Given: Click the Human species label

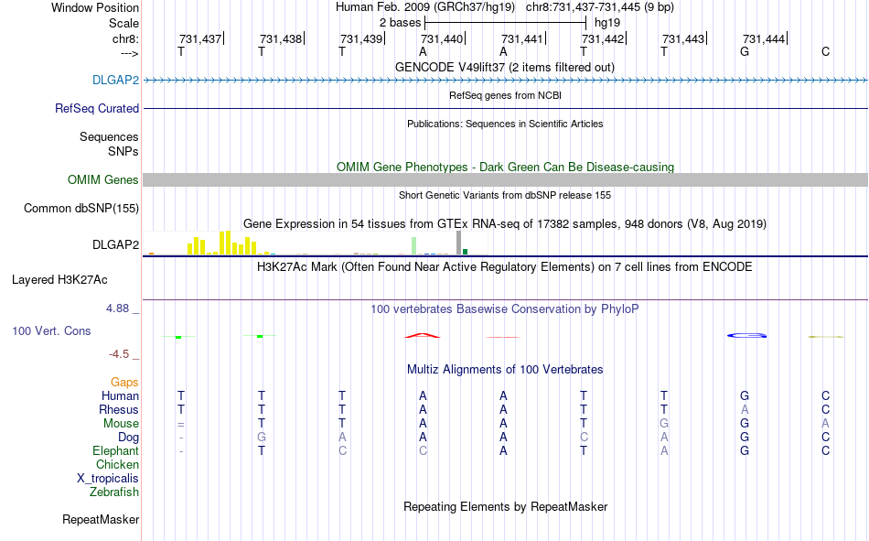Looking at the screenshot, I should 120,395.
